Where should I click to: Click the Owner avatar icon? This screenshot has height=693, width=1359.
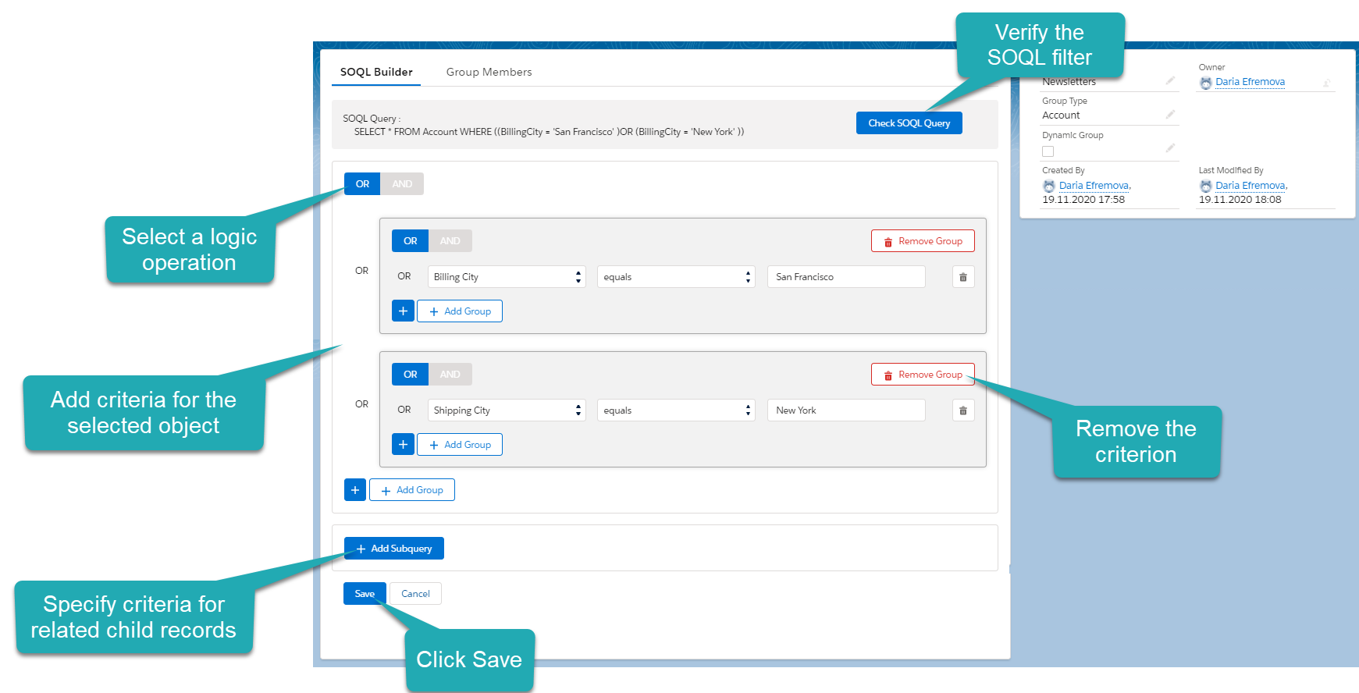point(1206,83)
